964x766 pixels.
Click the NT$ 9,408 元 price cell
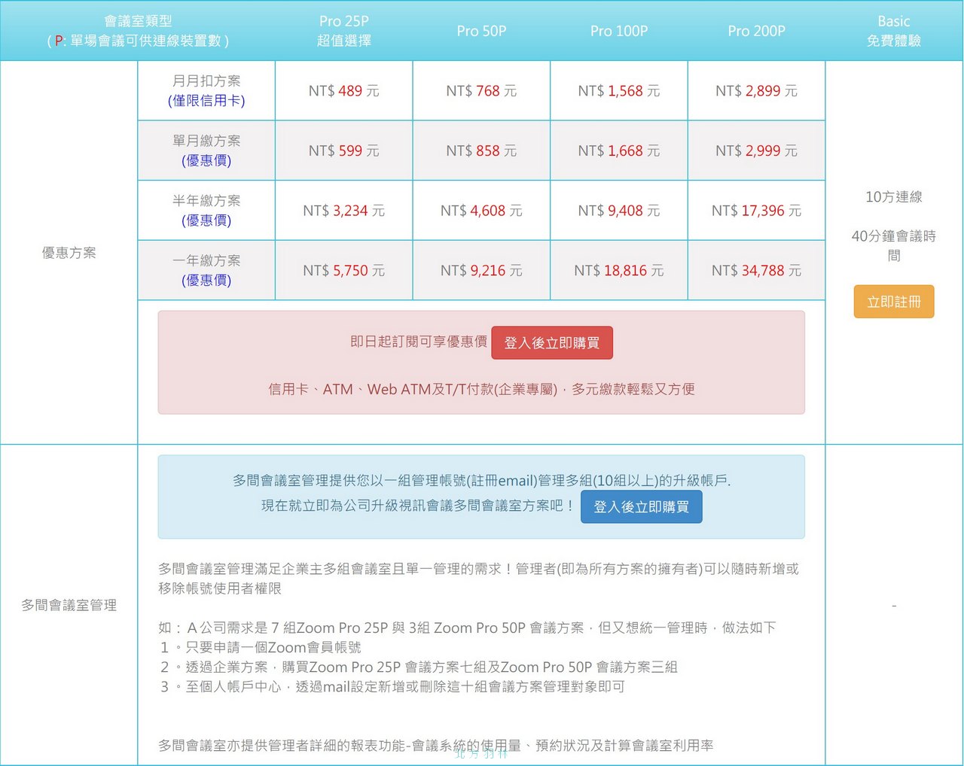click(x=619, y=211)
